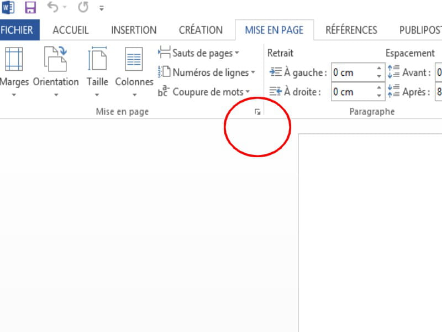Switch to the RÉFÉRENCES tab
The width and height of the screenshot is (442, 332).
351,30
